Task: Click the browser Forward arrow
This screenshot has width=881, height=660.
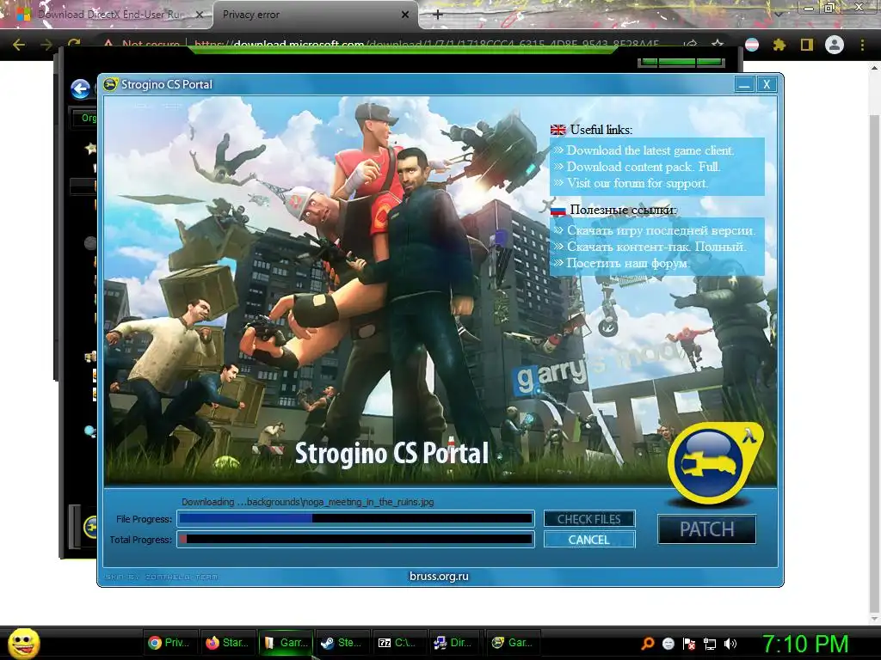Action: click(46, 45)
